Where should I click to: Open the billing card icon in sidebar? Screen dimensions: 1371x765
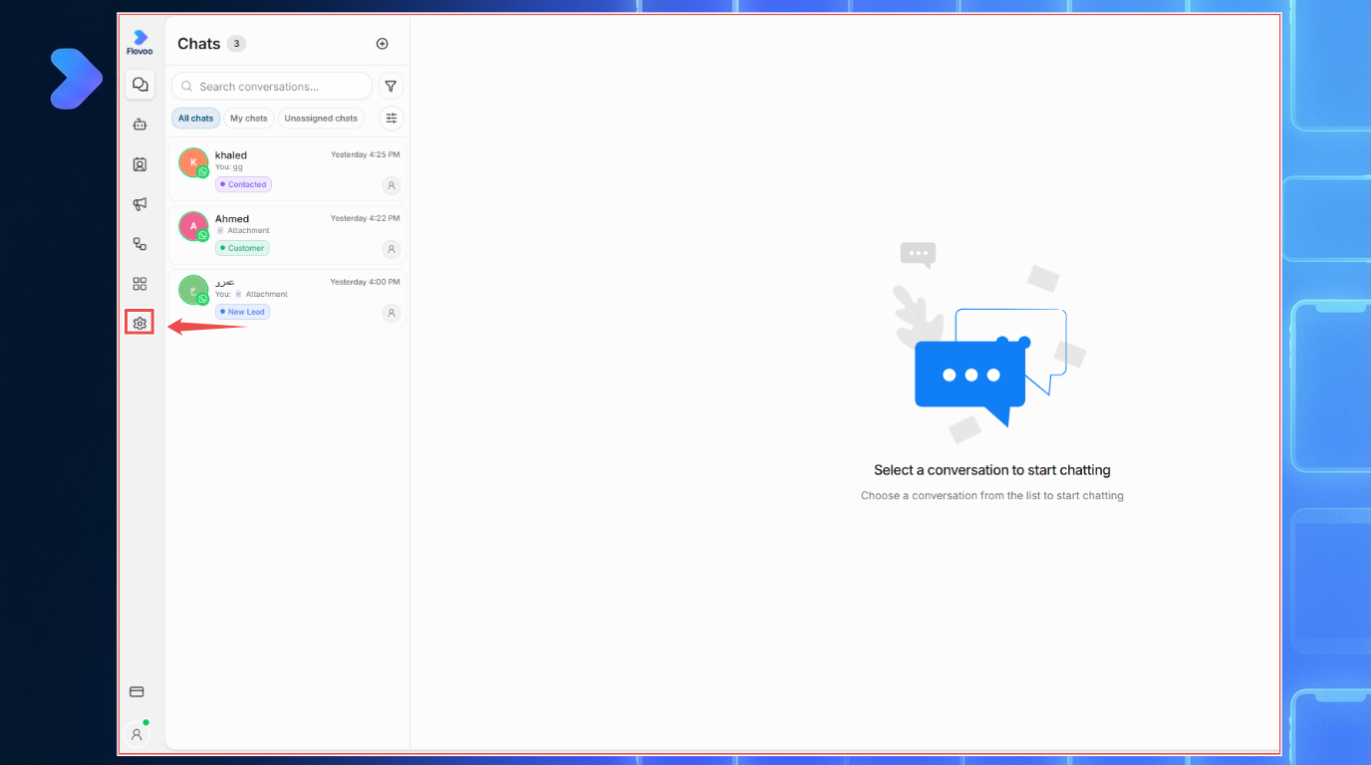[x=137, y=691]
